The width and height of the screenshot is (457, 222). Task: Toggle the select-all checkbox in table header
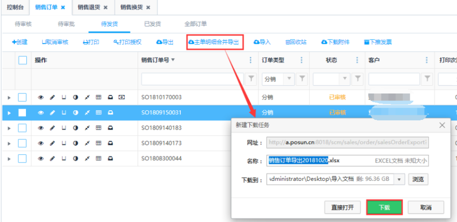coord(22,60)
